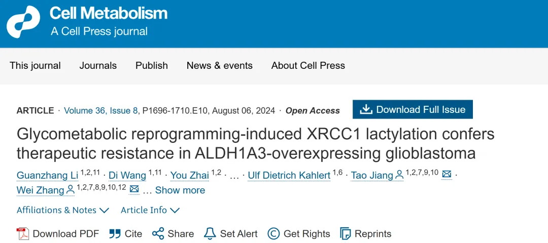Open the Journals menu
Viewport: 548px width, 243px height.
pos(98,66)
